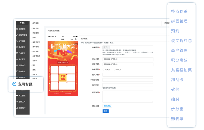This screenshot has width=204, height=130.
Task: Click 积分商城 in the enlarged blue list
Action: [179, 60]
